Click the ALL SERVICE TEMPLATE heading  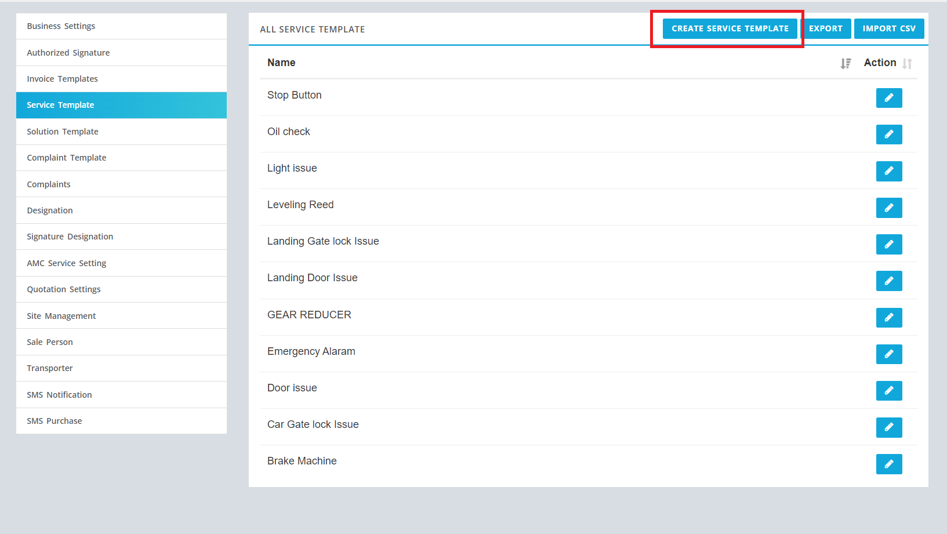313,29
